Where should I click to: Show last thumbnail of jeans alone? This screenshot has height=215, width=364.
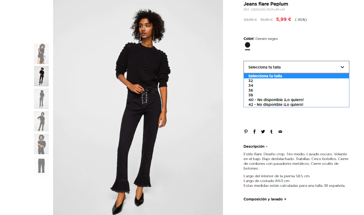point(41,166)
